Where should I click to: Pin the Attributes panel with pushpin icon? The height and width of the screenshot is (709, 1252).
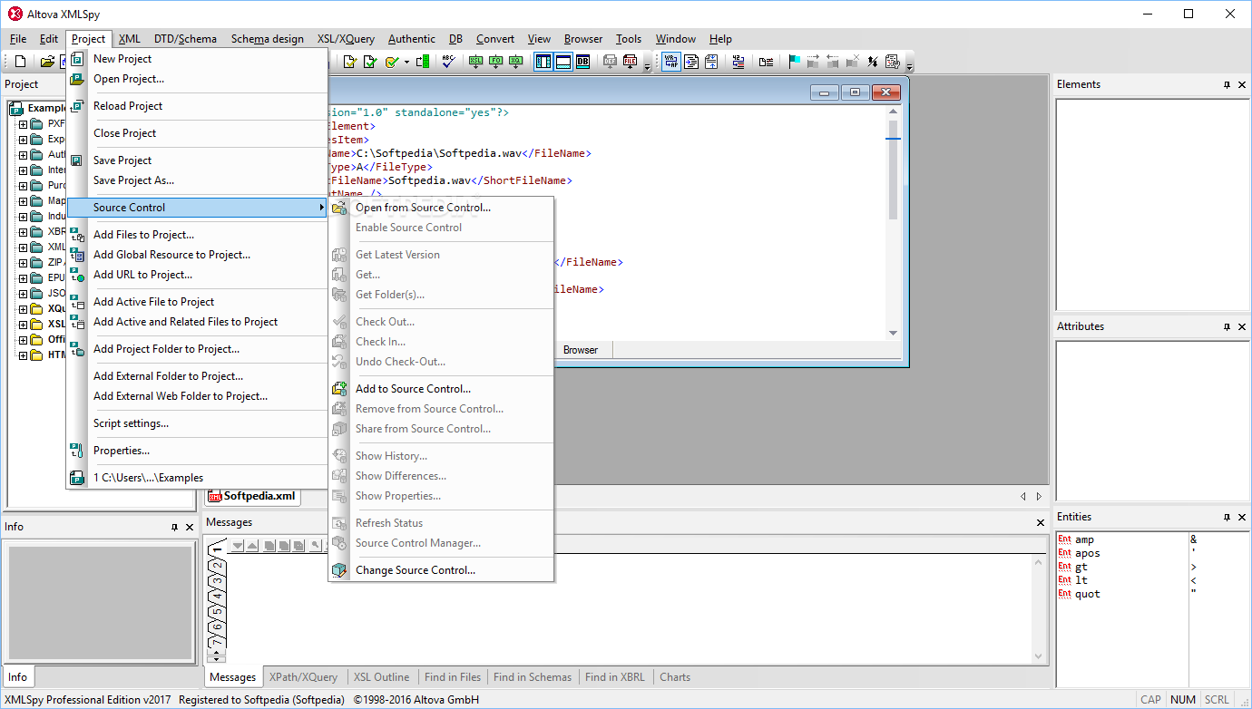point(1227,326)
